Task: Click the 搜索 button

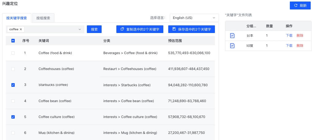Action: [x=94, y=29]
